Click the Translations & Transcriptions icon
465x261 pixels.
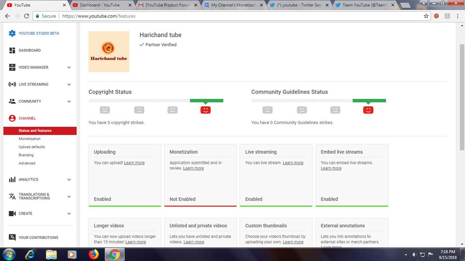click(x=12, y=196)
